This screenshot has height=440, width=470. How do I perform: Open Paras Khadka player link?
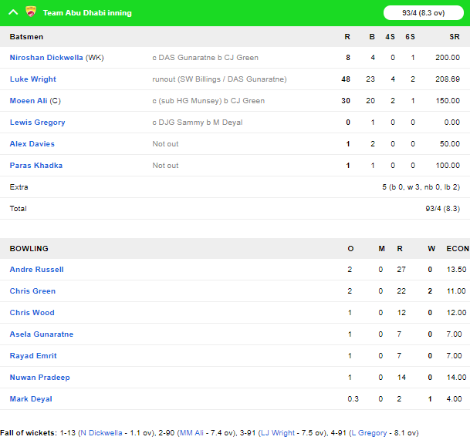(x=36, y=165)
